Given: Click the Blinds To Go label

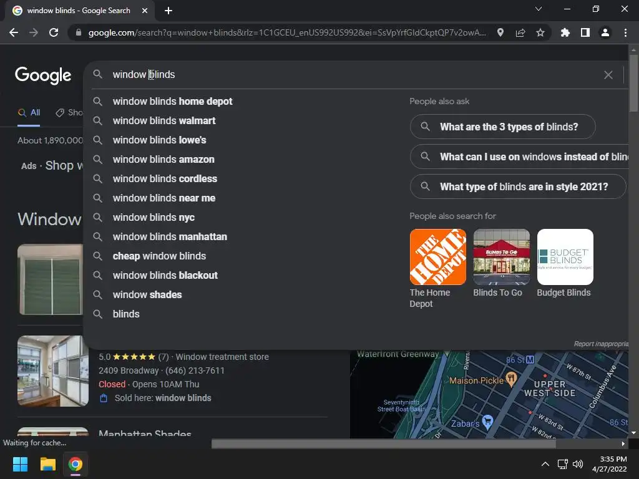Looking at the screenshot, I should pos(497,293).
